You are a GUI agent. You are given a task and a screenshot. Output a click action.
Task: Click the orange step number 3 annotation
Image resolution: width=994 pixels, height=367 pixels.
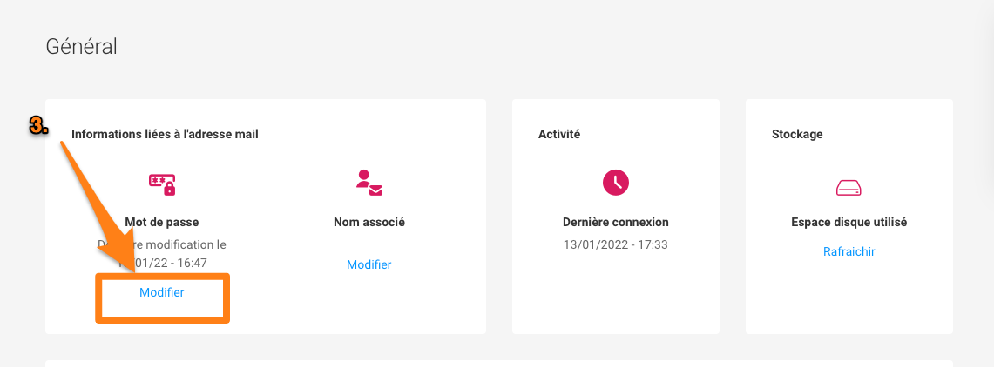[x=39, y=127]
